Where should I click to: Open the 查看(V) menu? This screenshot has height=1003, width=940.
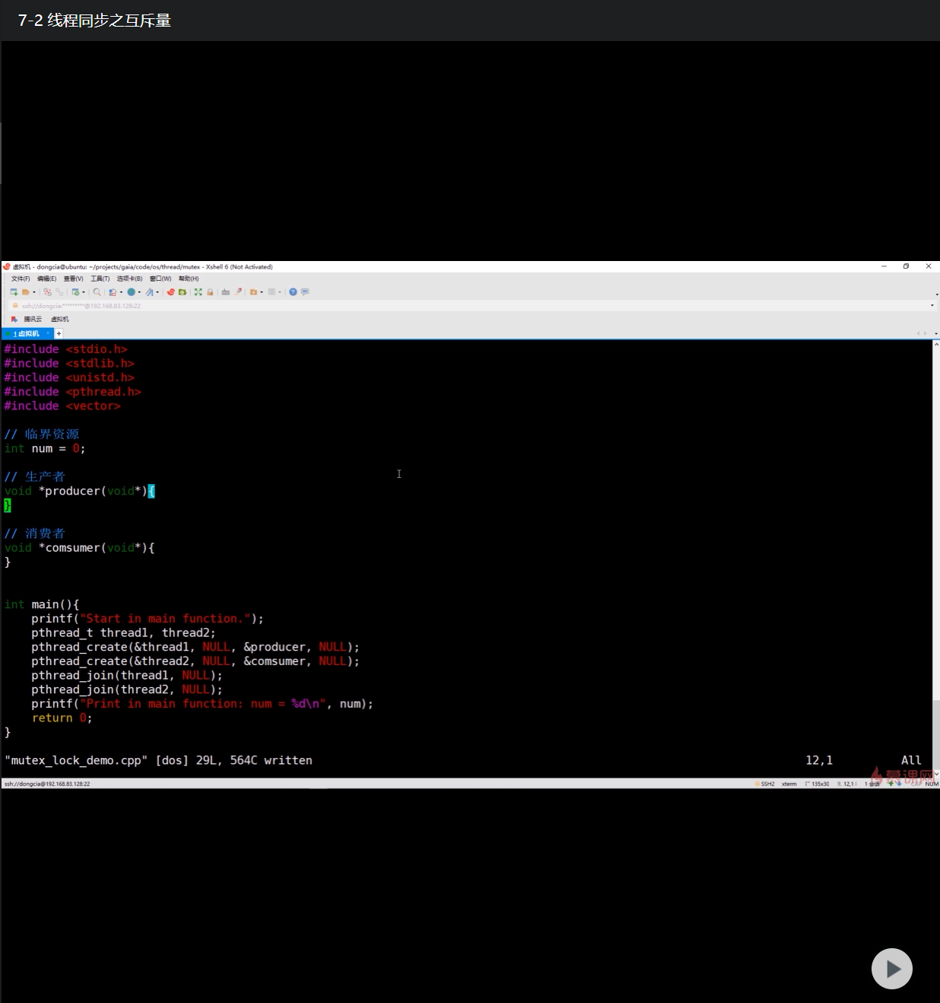point(73,279)
